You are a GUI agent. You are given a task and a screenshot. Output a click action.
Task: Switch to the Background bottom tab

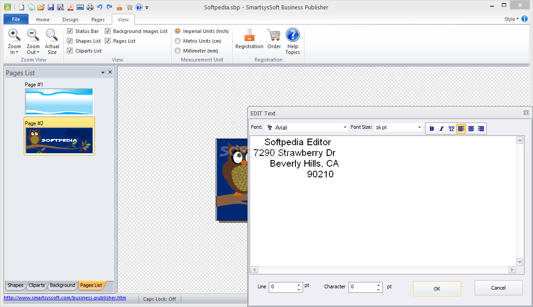[x=62, y=285]
